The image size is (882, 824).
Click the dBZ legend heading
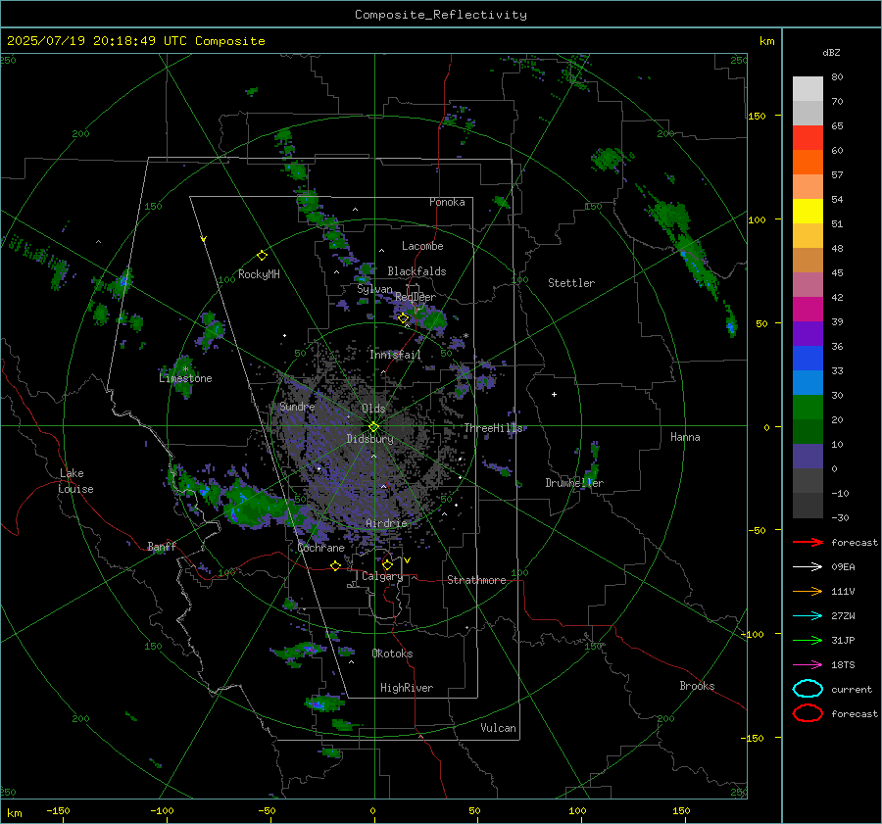[x=831, y=52]
